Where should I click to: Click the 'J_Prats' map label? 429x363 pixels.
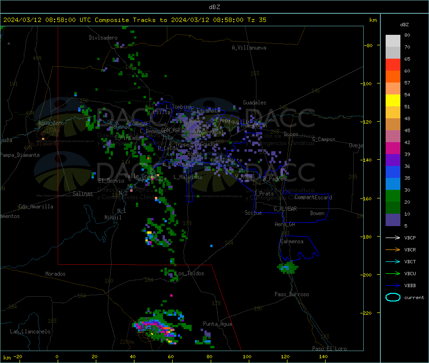[x=264, y=194]
